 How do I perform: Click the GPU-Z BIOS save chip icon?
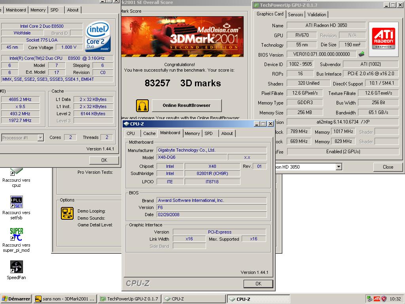point(361,54)
